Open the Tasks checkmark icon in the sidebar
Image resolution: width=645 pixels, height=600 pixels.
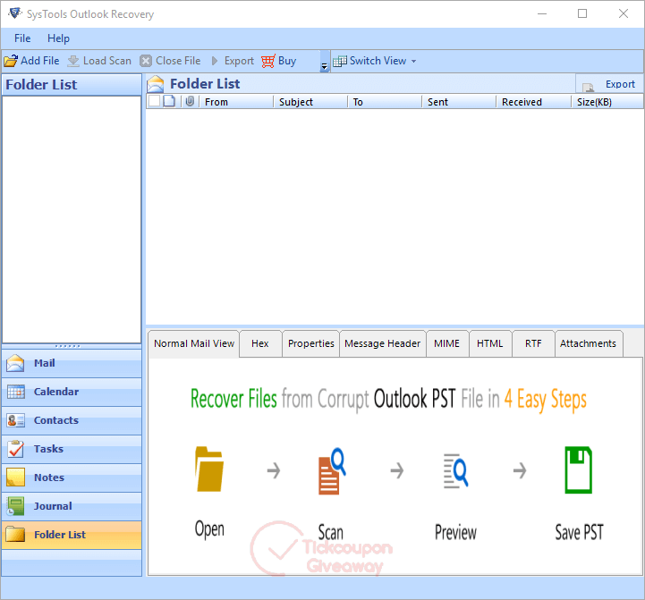(x=15, y=449)
